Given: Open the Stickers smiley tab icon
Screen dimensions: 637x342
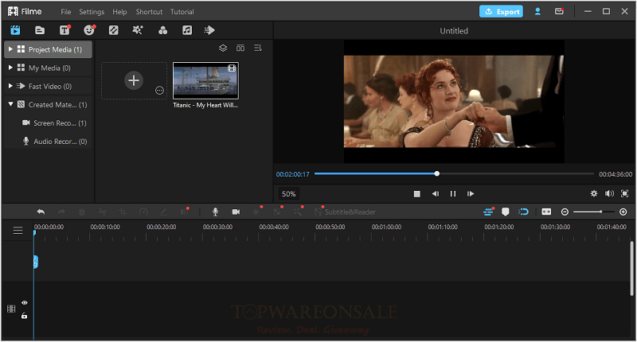Looking at the screenshot, I should [89, 30].
